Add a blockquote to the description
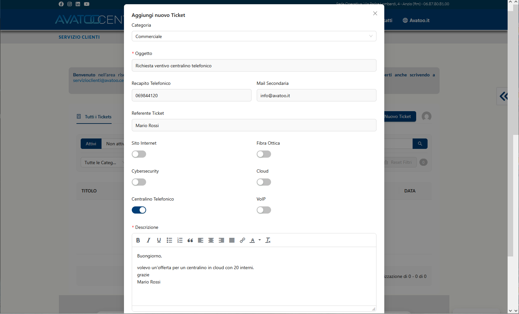The image size is (519, 314). click(190, 240)
